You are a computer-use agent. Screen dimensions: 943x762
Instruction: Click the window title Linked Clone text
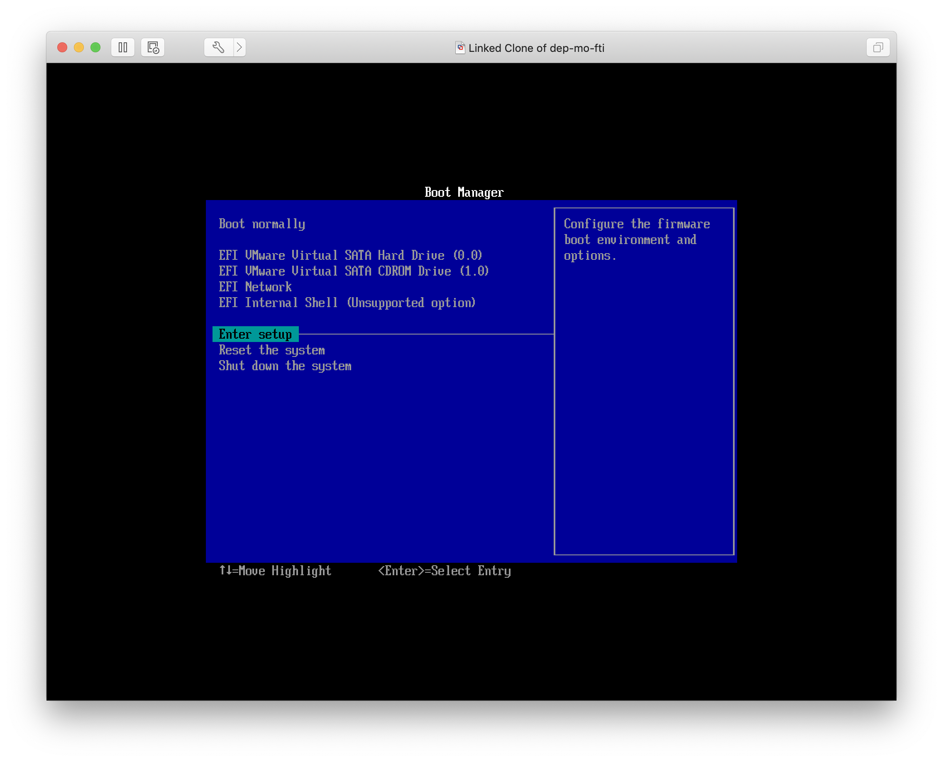(536, 48)
